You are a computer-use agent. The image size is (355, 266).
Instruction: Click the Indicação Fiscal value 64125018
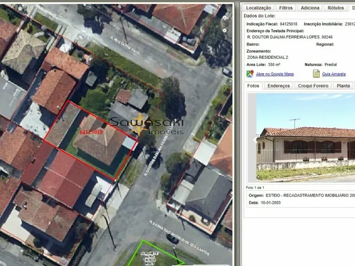pos(288,24)
